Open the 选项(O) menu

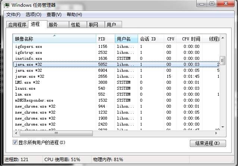[x=34, y=15]
